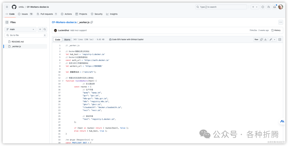This screenshot has height=146, width=288.
Task: Open the main branch selector dropdown
Action: [x=20, y=29]
